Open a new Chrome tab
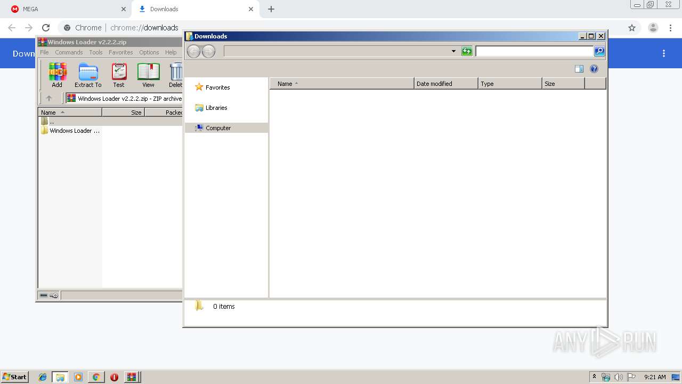This screenshot has height=384, width=682. tap(271, 9)
